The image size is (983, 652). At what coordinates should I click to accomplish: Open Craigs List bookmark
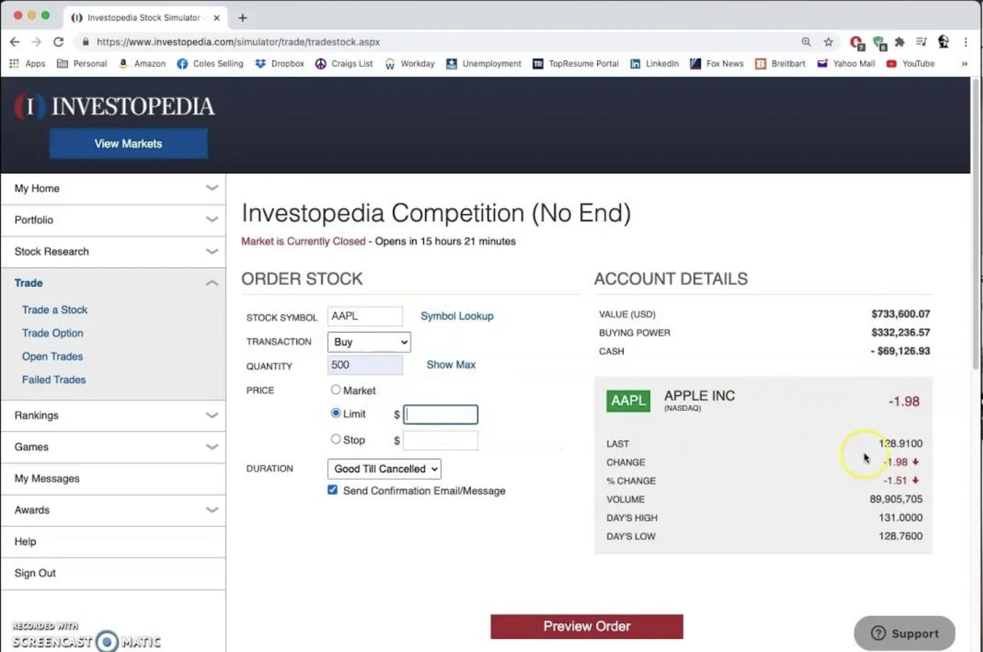[x=344, y=64]
